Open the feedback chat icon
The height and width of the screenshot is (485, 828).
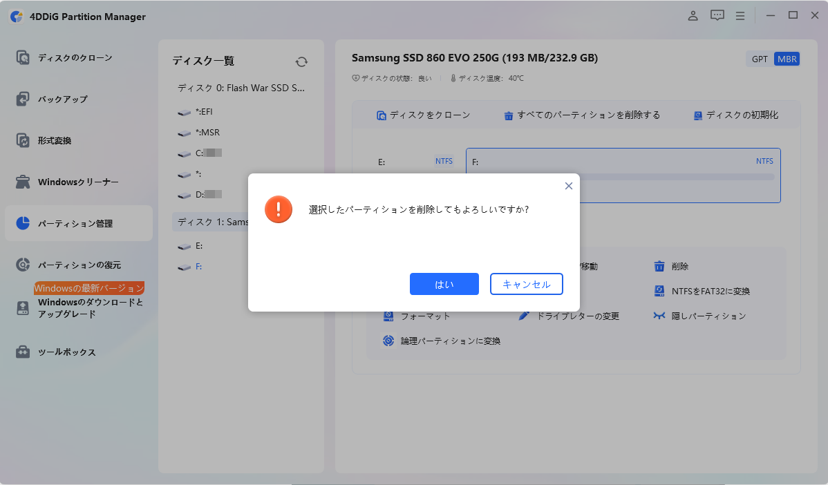pos(717,15)
